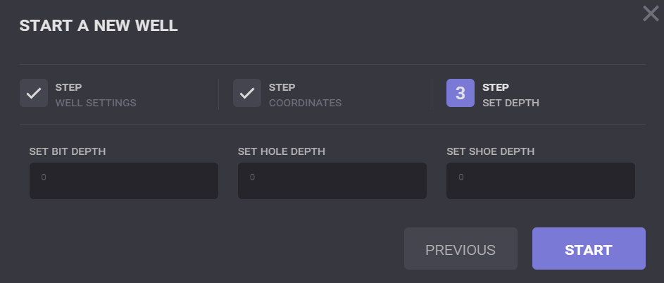Select the Set Depth step label
Screen dimensions: 664x283
510,103
